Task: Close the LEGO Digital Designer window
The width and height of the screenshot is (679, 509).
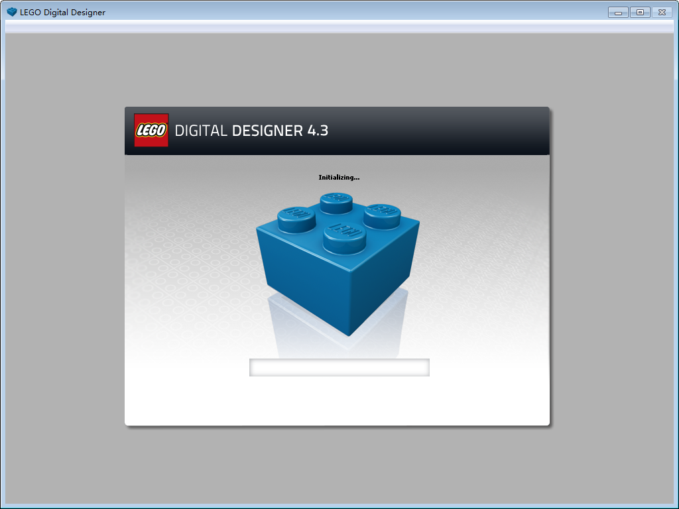Action: pyautogui.click(x=662, y=13)
